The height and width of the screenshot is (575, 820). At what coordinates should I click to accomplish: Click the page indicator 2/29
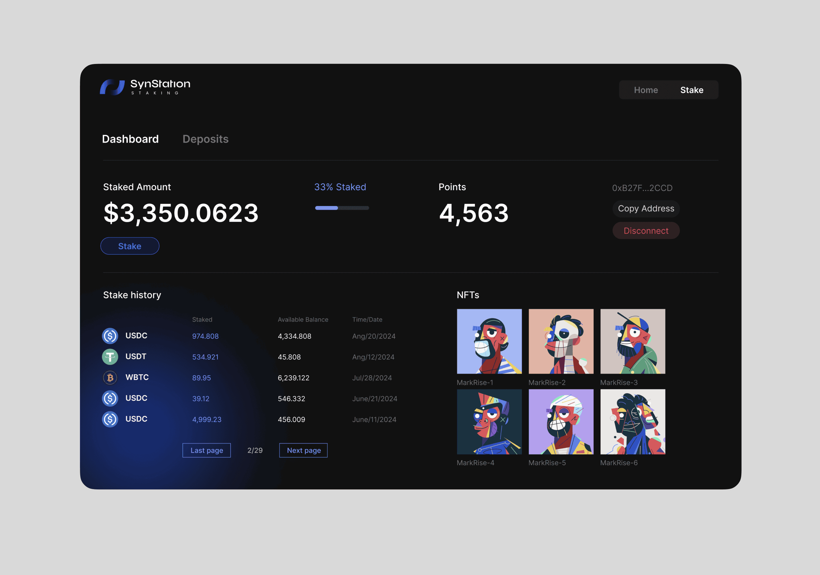255,450
